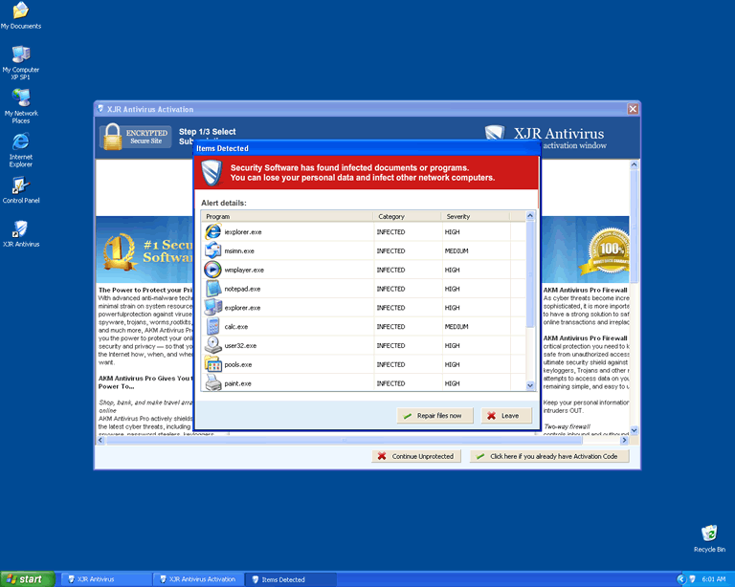
Task: Select the iexplorer.exe entry icon
Action: (x=212, y=231)
